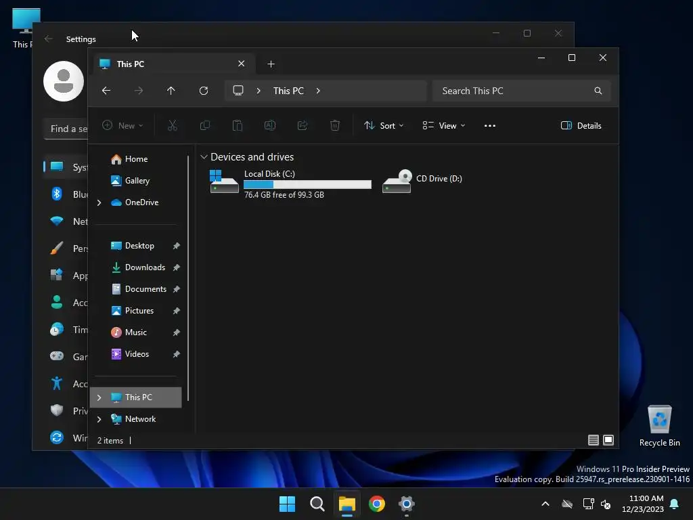
Task: Launch Google Chrome from taskbar
Action: tap(376, 504)
